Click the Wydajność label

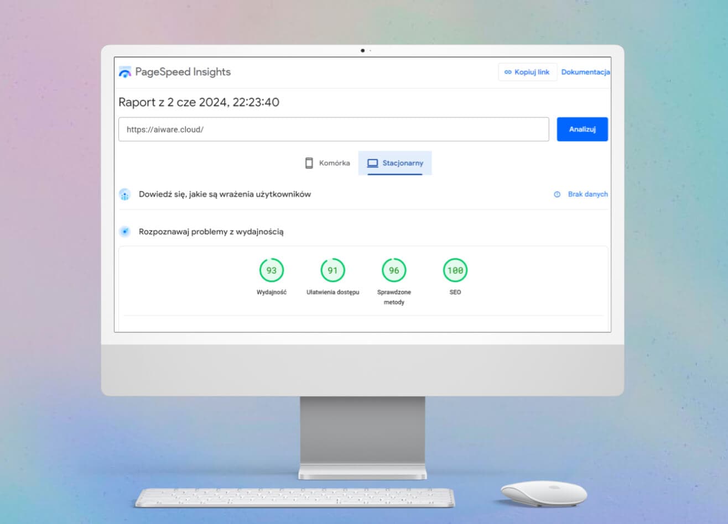click(272, 292)
